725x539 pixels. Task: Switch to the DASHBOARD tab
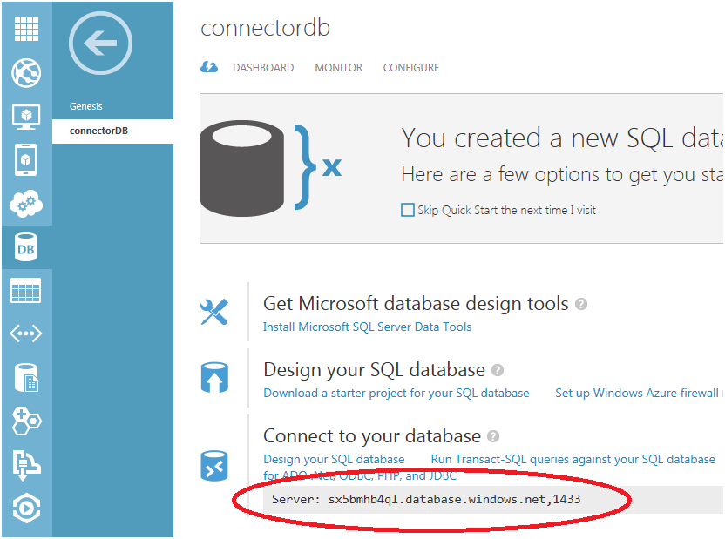point(263,68)
